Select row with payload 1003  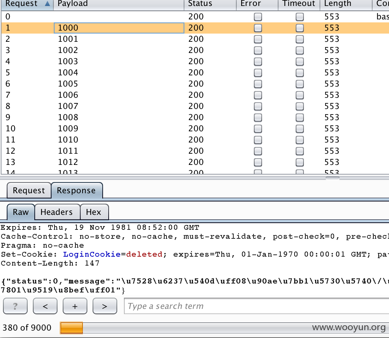pos(195,61)
